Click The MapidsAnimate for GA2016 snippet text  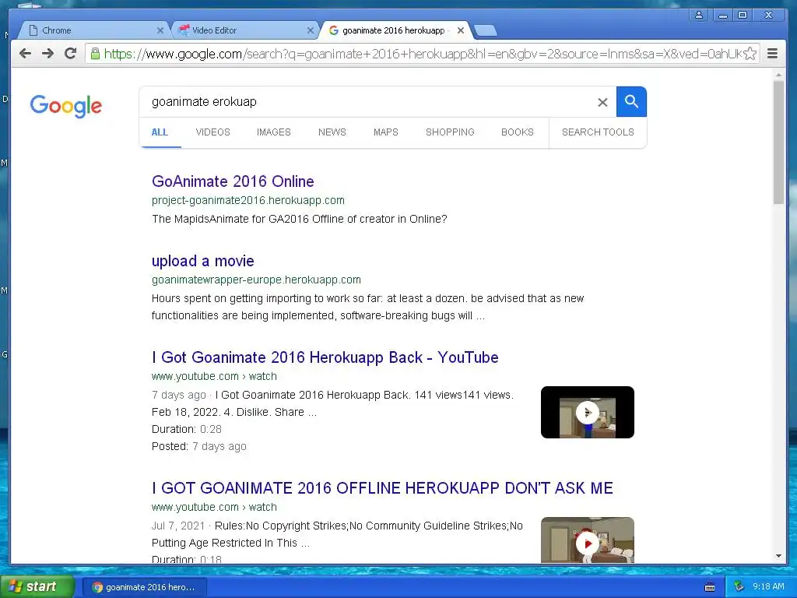(x=300, y=219)
